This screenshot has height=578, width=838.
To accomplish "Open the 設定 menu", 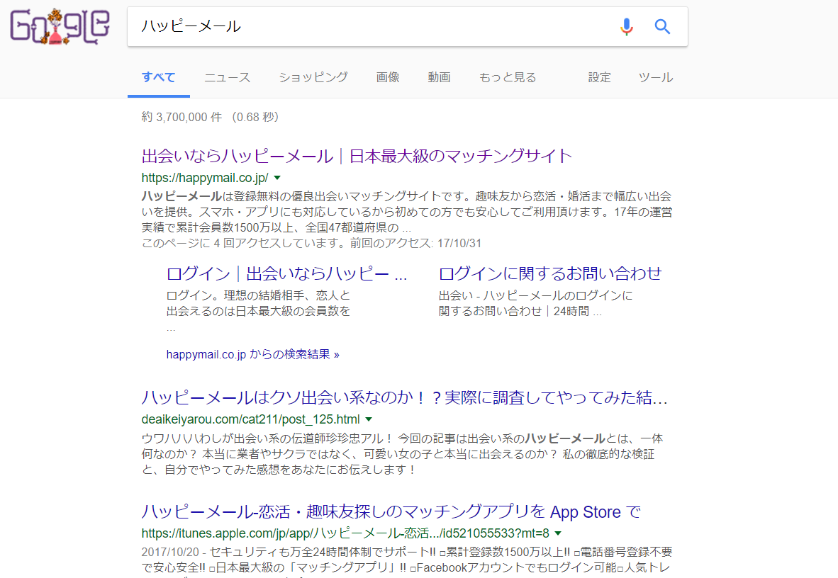I will click(599, 77).
